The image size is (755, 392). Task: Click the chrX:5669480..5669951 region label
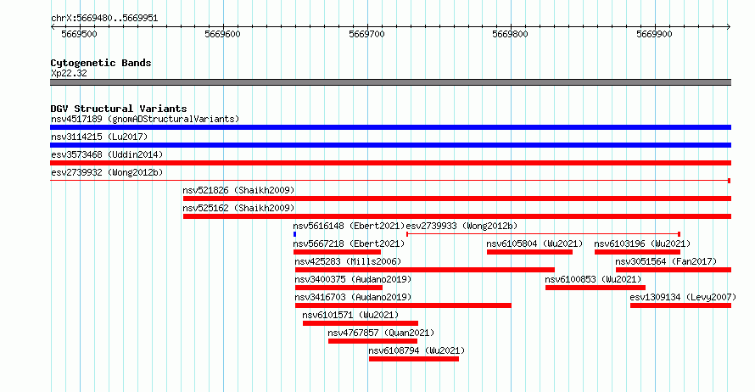pyautogui.click(x=104, y=19)
